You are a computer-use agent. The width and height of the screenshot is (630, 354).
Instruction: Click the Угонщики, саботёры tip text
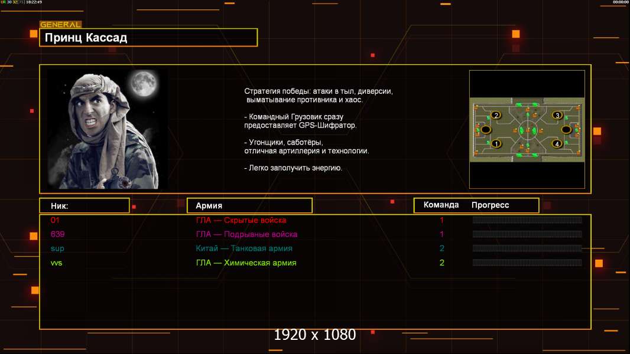(307, 147)
